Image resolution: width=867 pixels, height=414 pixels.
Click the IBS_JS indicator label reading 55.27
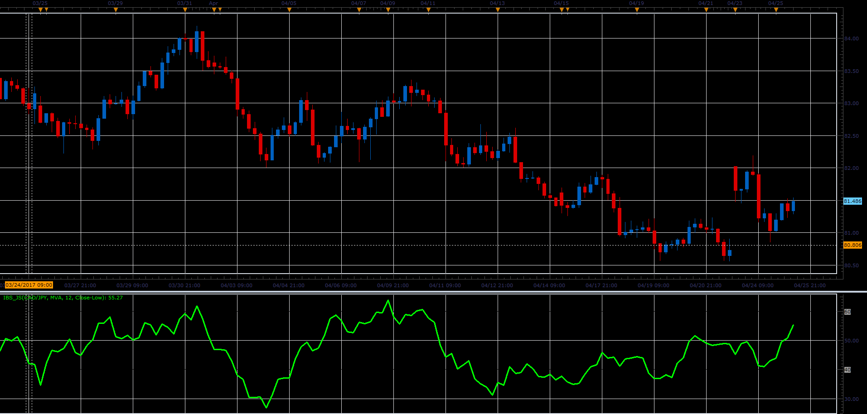tap(63, 298)
